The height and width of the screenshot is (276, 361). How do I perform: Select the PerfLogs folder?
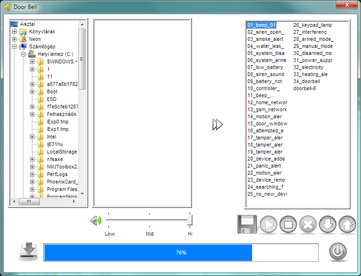point(57,174)
